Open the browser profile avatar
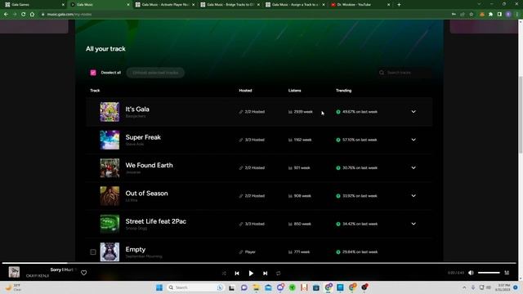Image resolution: width=523 pixels, height=294 pixels. (508, 15)
